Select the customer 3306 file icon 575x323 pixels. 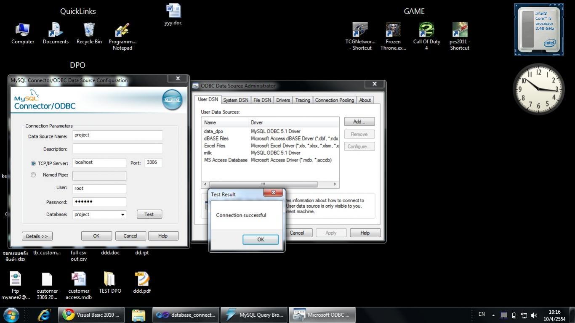click(x=47, y=286)
